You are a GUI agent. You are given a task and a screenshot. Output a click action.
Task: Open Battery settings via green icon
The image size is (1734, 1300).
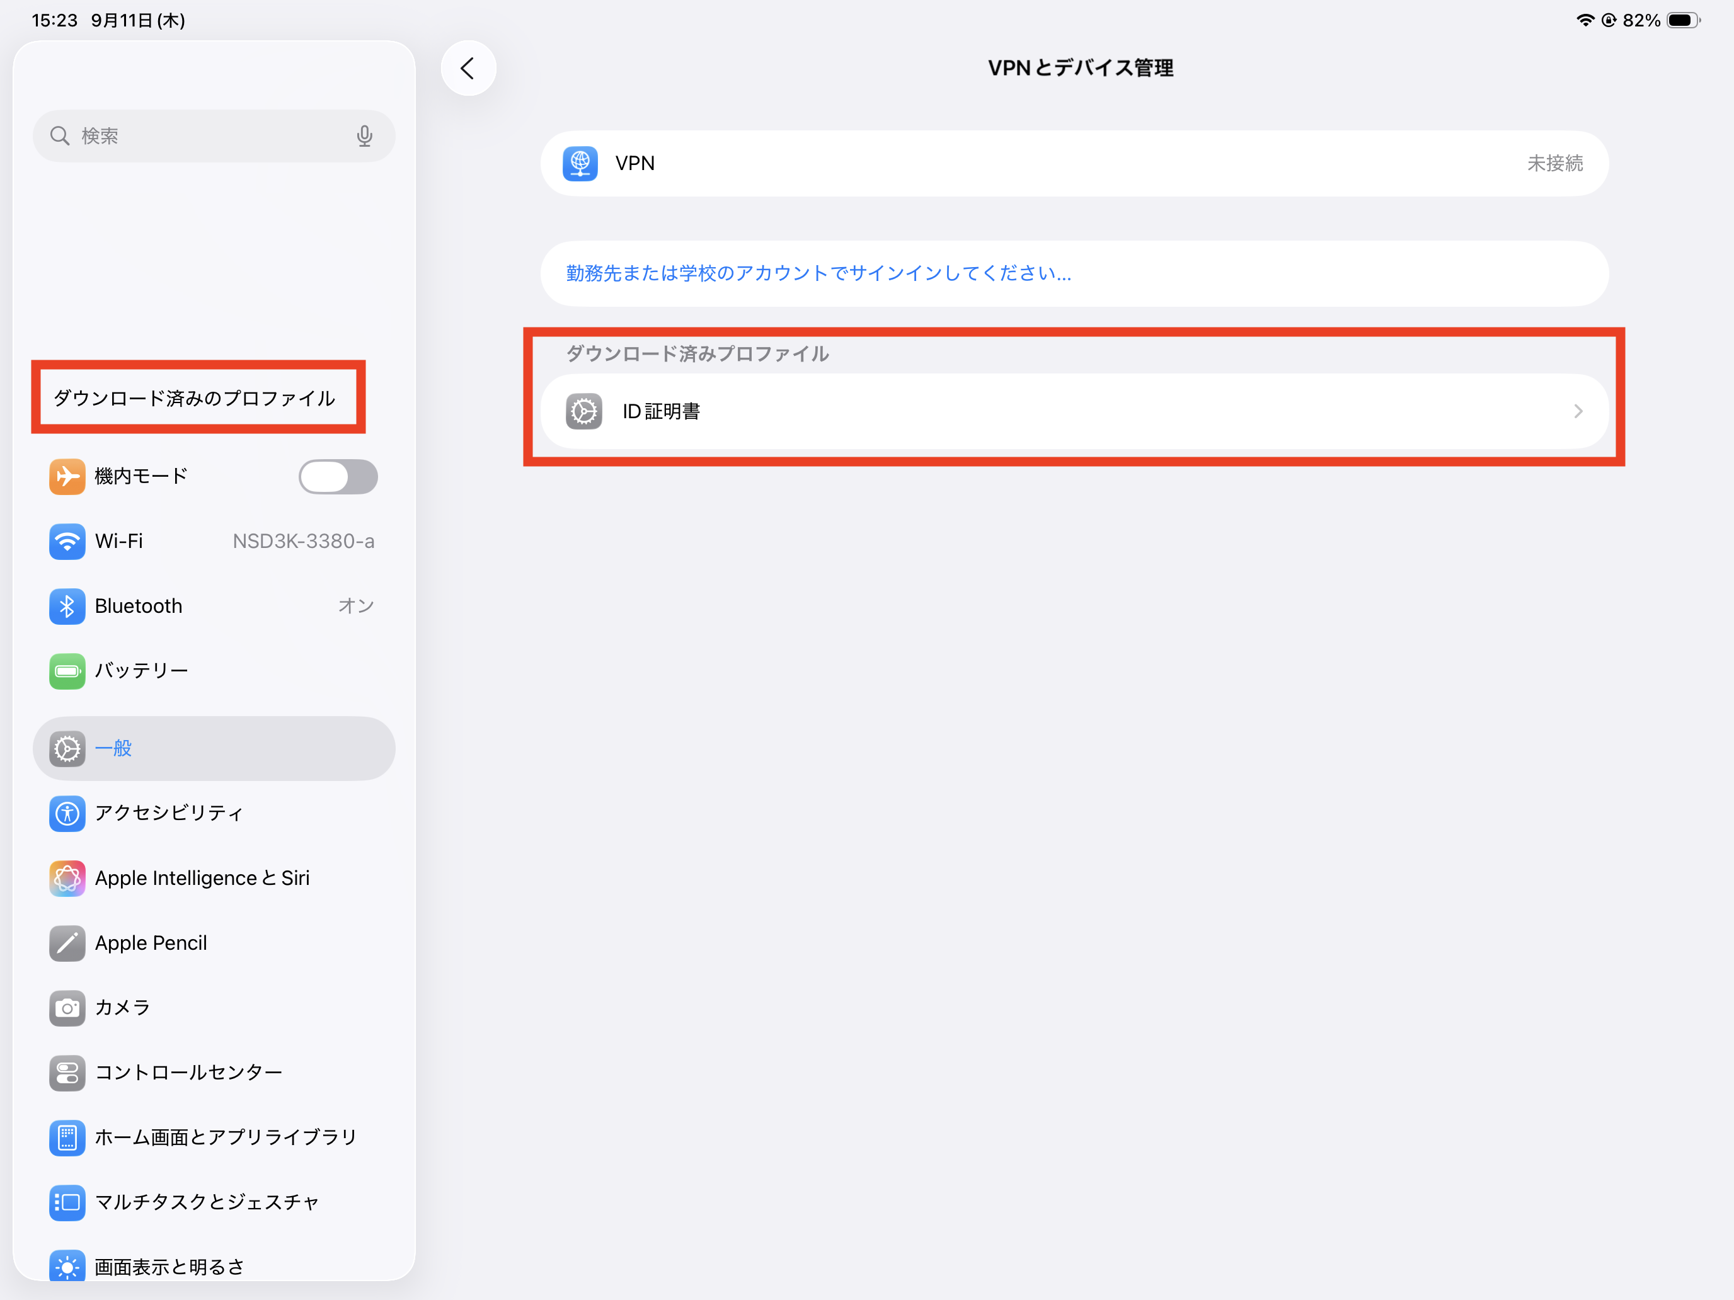67,671
